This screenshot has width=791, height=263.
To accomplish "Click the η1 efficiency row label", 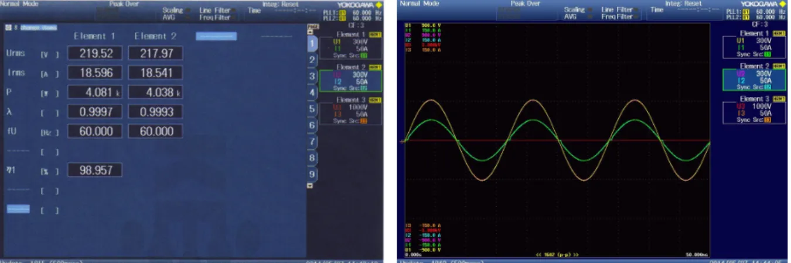I will pyautogui.click(x=11, y=171).
